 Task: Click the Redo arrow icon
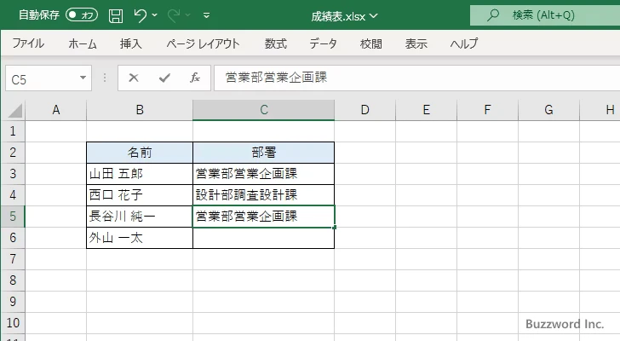(173, 15)
